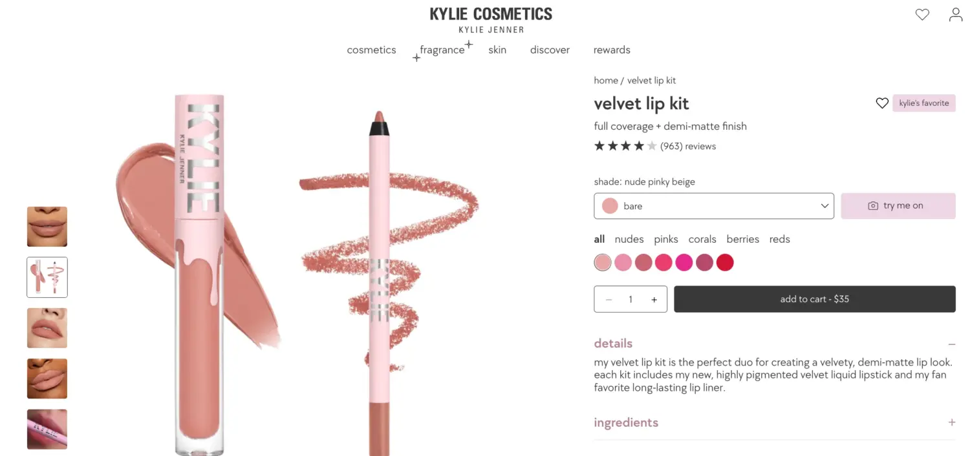
Task: Click the star rating icons
Action: click(625, 146)
